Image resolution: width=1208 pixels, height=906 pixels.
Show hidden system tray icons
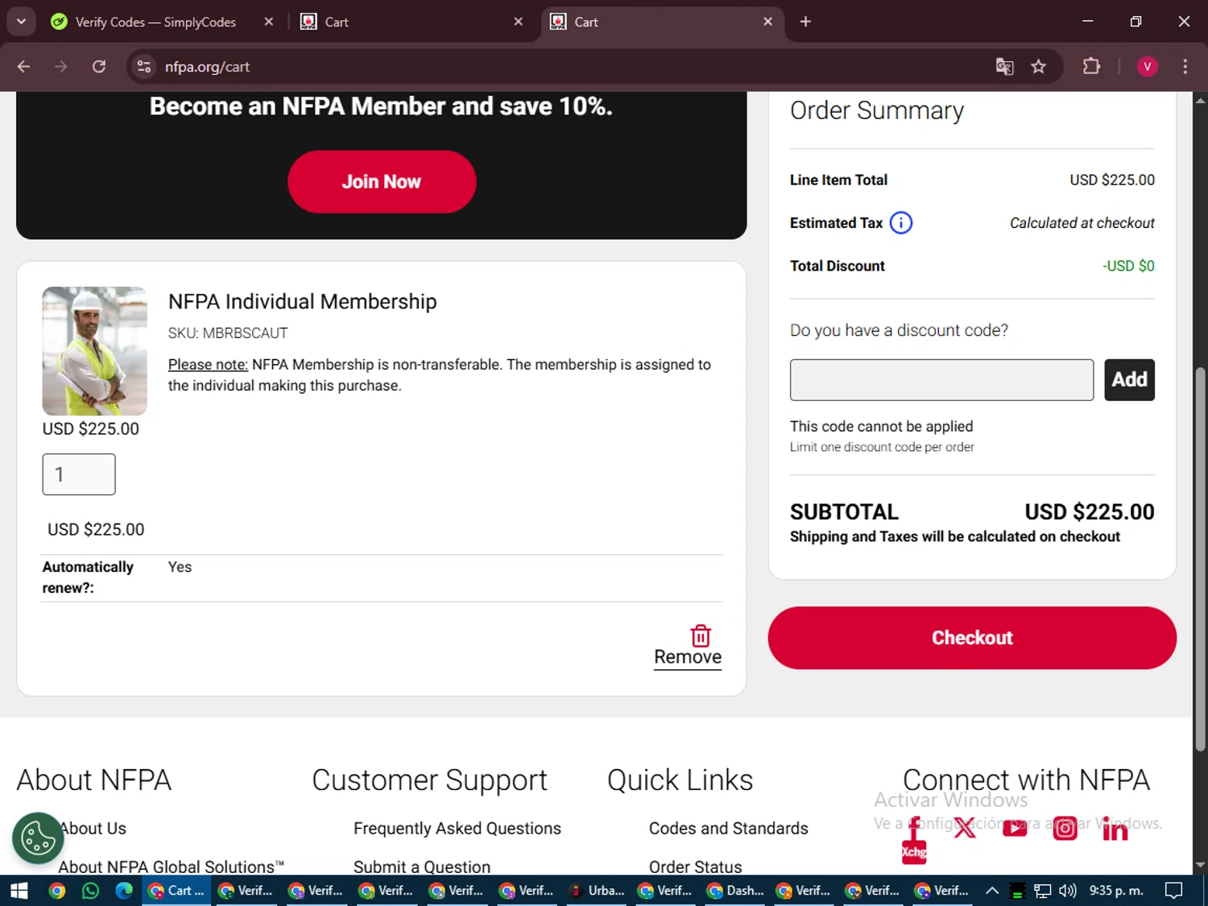(x=992, y=891)
